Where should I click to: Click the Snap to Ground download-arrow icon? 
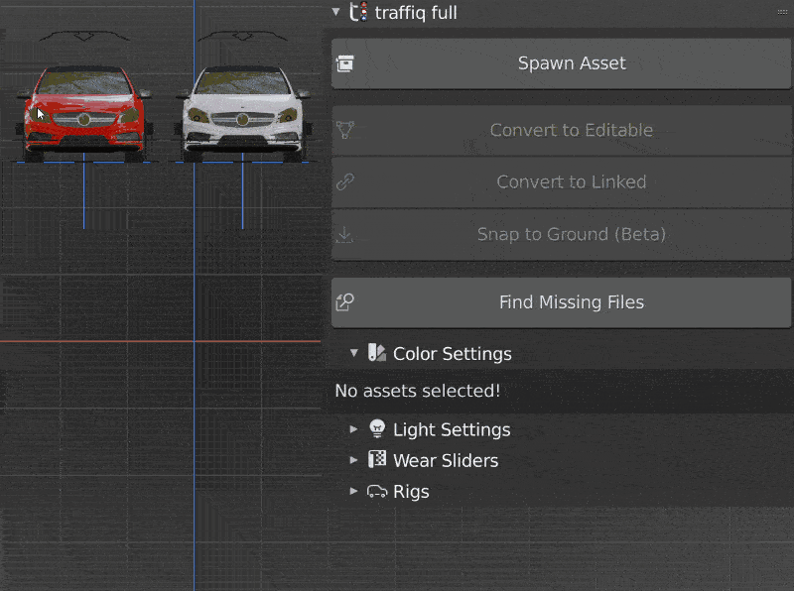(344, 234)
